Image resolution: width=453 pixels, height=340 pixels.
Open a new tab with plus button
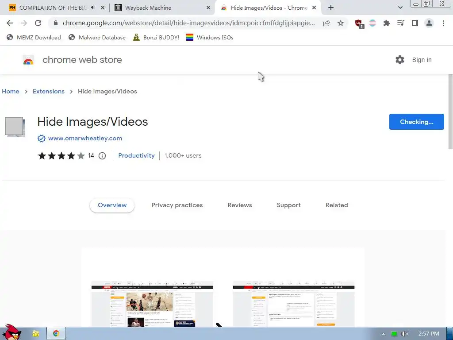point(331,8)
